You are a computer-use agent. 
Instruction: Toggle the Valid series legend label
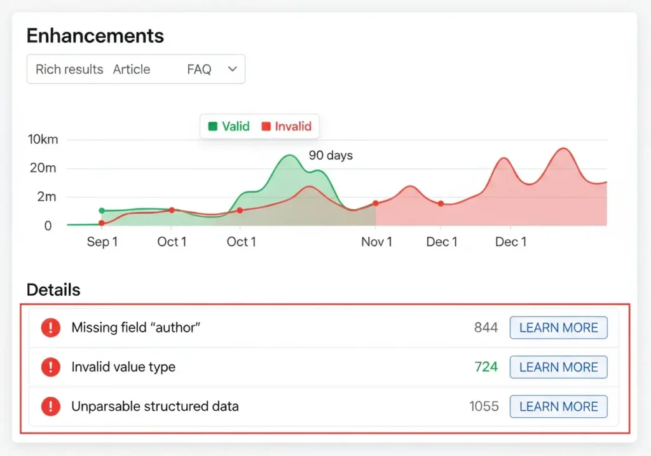236,127
